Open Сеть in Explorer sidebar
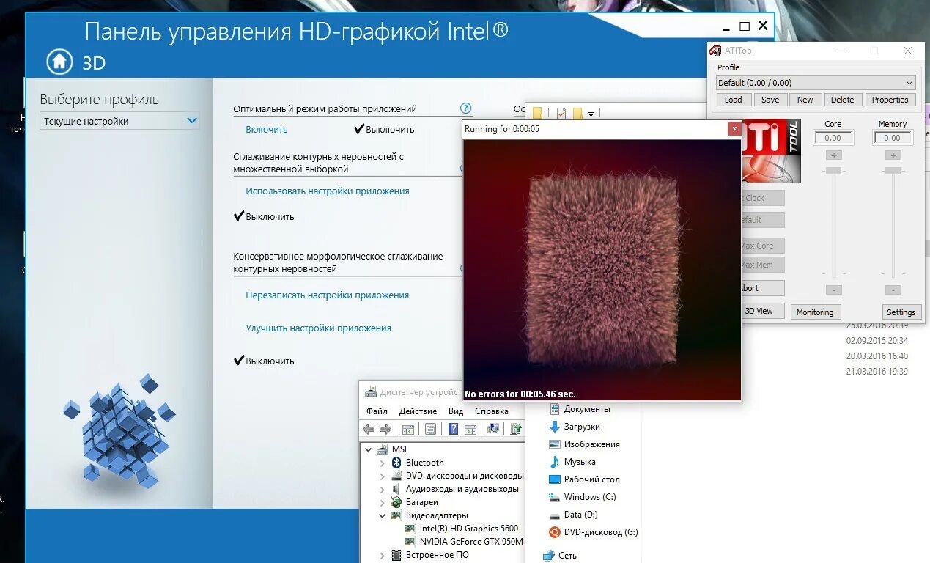Screen dimensions: 930x563 559,556
